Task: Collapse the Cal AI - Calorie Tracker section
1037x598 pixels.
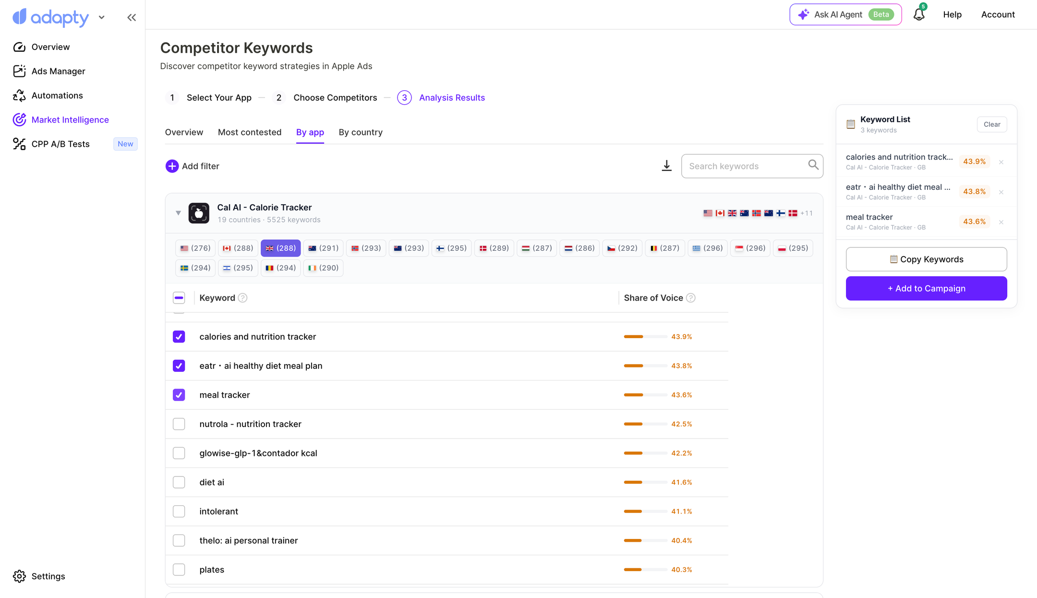Action: click(x=178, y=213)
